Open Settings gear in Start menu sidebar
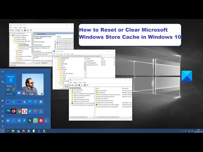The width and height of the screenshot is (203, 152). (3, 121)
